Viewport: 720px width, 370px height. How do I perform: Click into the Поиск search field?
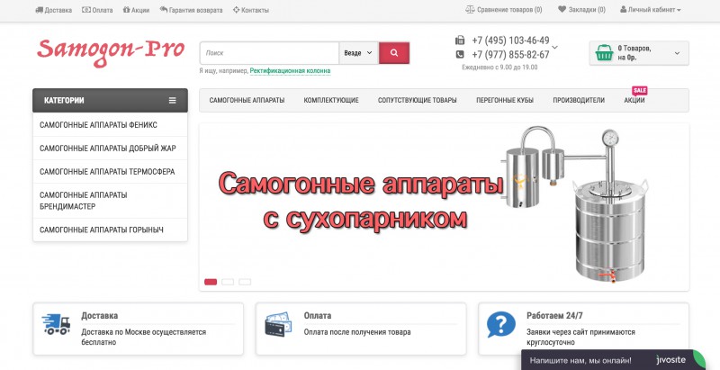[269, 53]
